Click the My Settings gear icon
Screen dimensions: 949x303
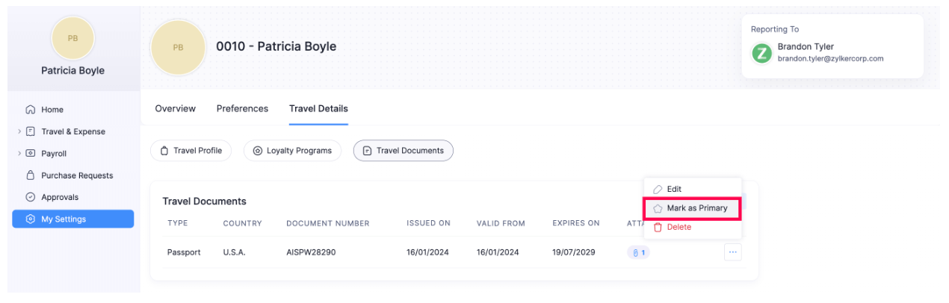point(31,219)
